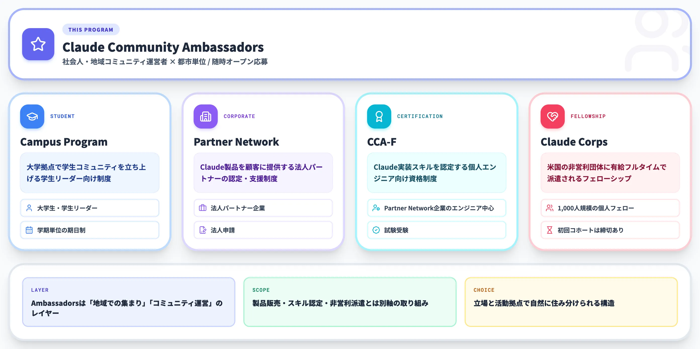Open the Campus Program heading
The width and height of the screenshot is (700, 349).
pyautogui.click(x=64, y=142)
